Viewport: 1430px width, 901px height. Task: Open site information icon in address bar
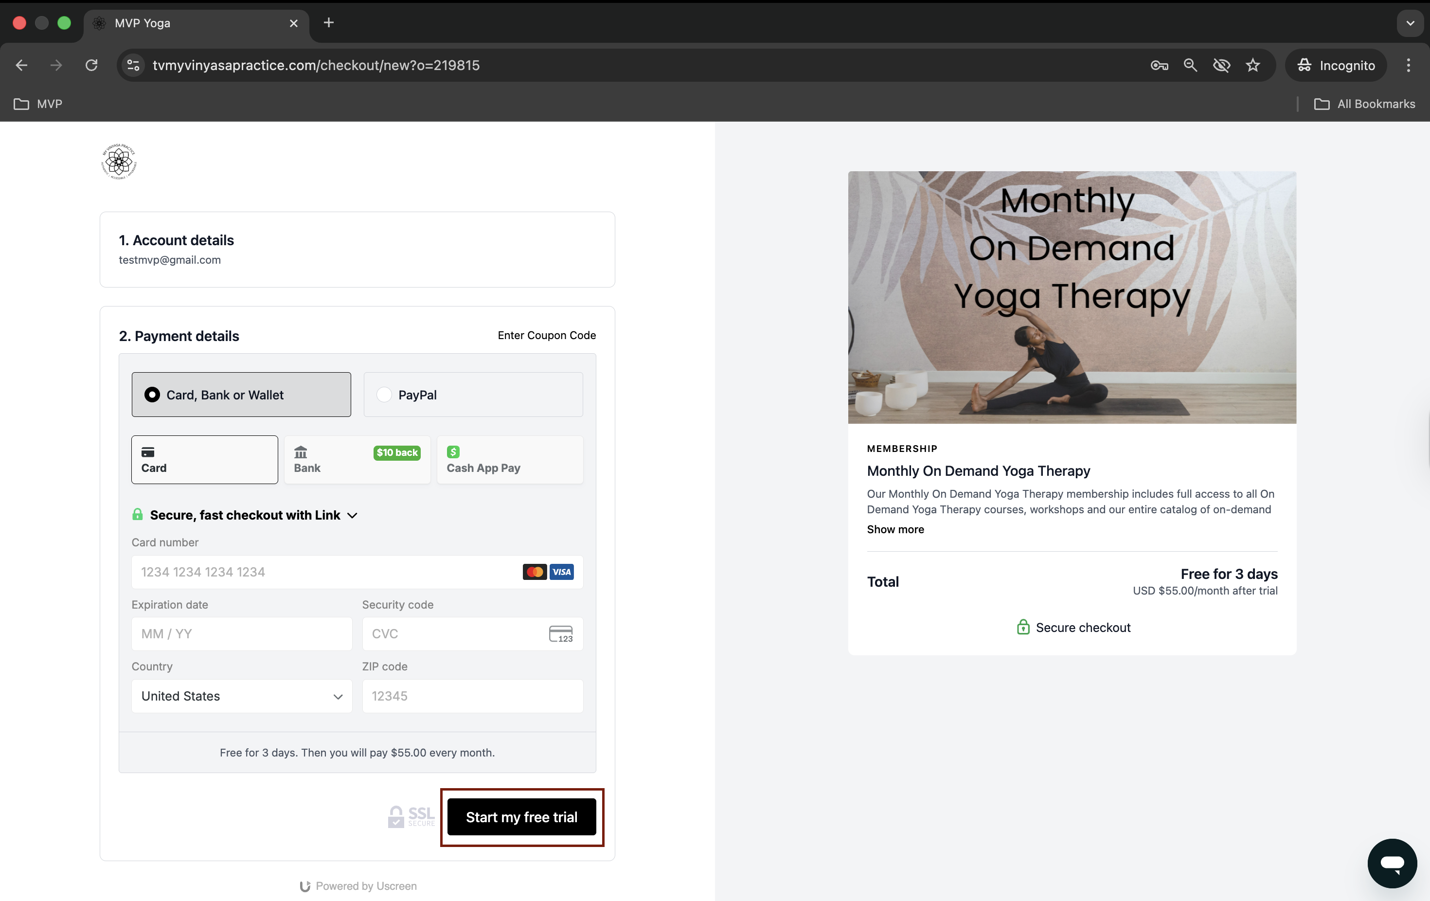tap(134, 65)
